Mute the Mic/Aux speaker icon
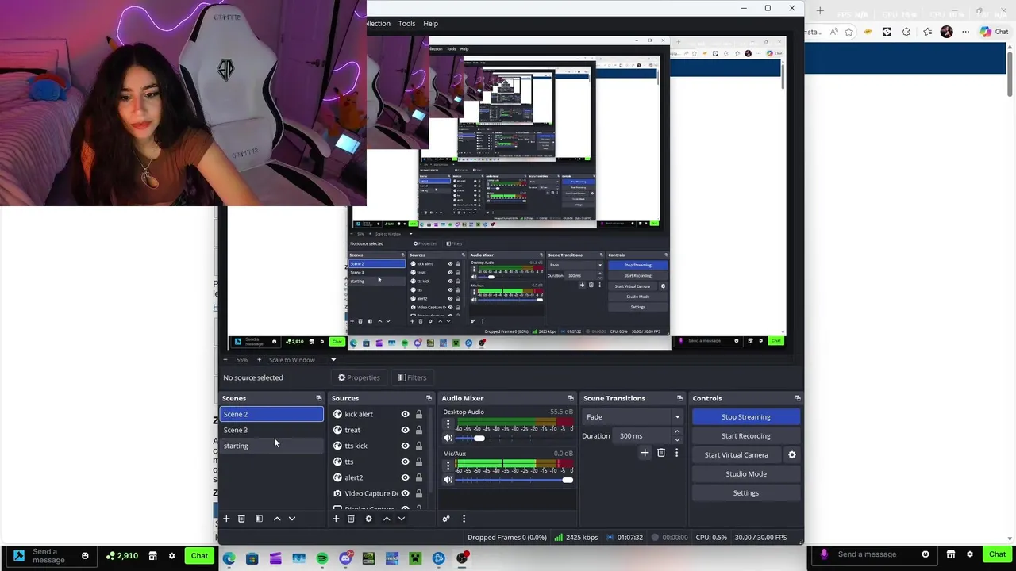Image resolution: width=1016 pixels, height=571 pixels. (448, 480)
